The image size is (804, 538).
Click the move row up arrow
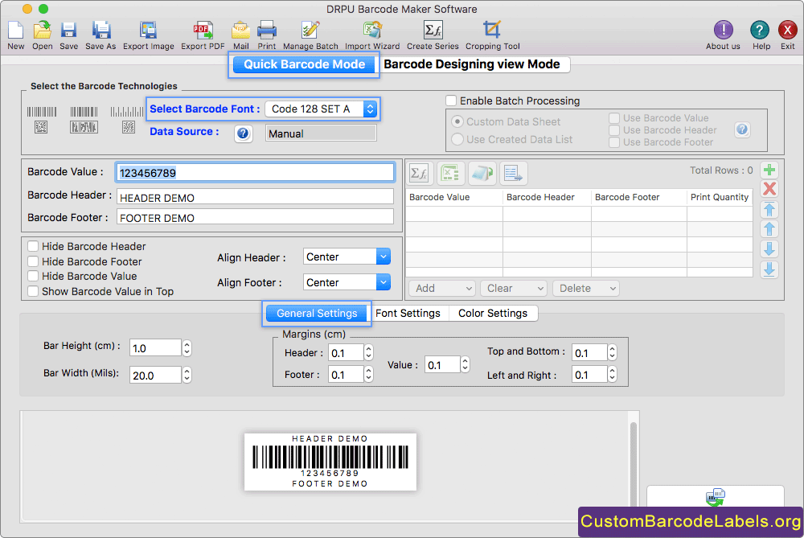pyautogui.click(x=769, y=228)
